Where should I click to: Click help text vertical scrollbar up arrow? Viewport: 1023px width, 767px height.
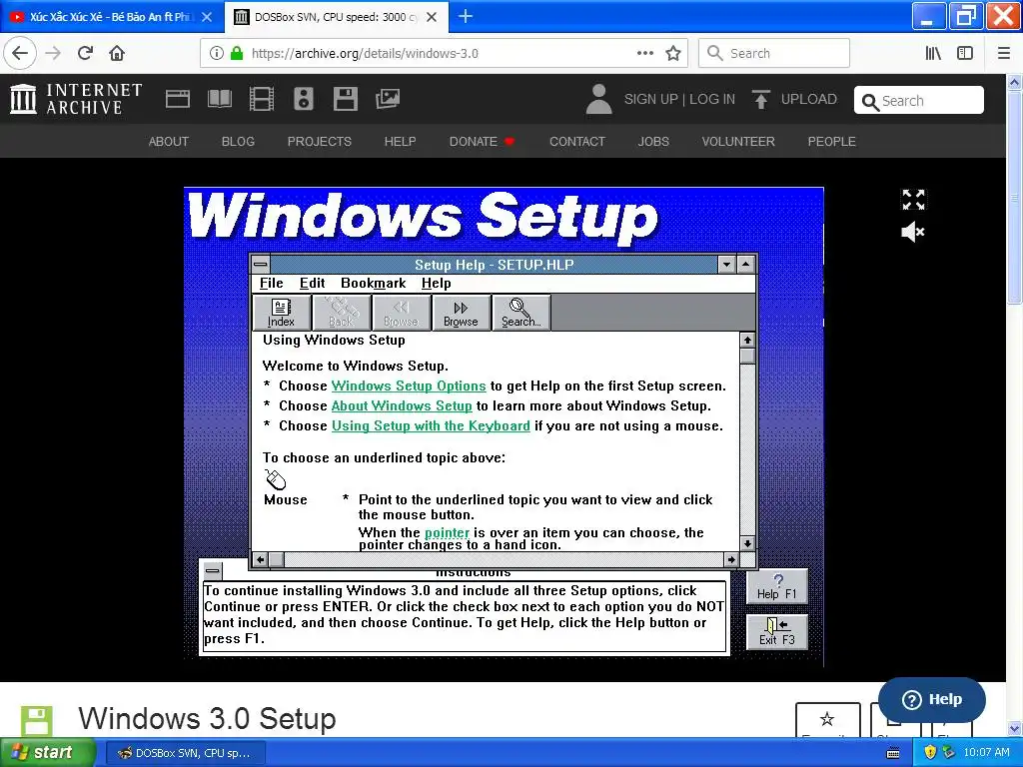tap(747, 340)
